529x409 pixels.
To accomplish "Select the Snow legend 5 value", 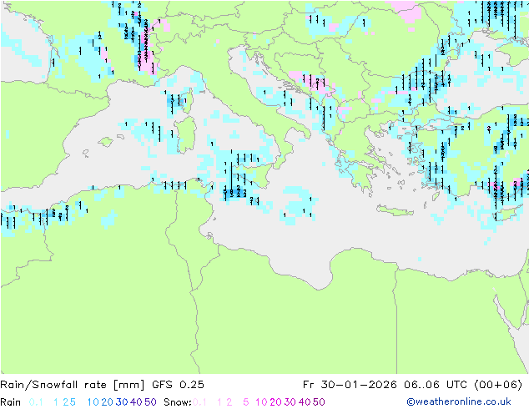I will [246, 402].
